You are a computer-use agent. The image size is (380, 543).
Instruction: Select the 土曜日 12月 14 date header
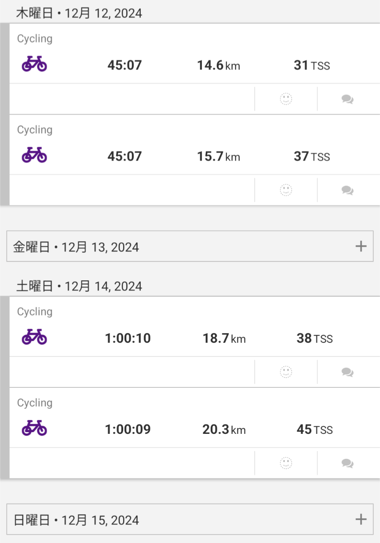point(79,286)
